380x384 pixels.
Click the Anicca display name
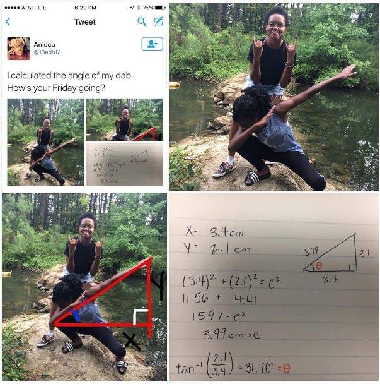coord(44,45)
